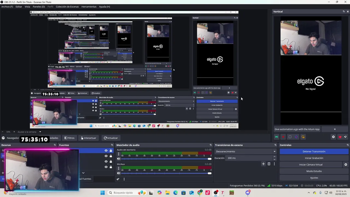Click the yellow virtual camera icon in Vertical dock
This screenshot has width=350, height=197.
303,137
